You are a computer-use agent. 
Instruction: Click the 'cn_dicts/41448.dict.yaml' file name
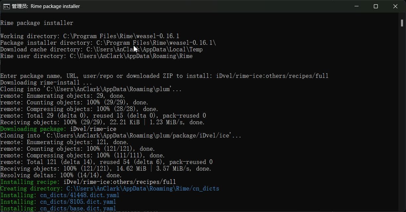click(80, 195)
